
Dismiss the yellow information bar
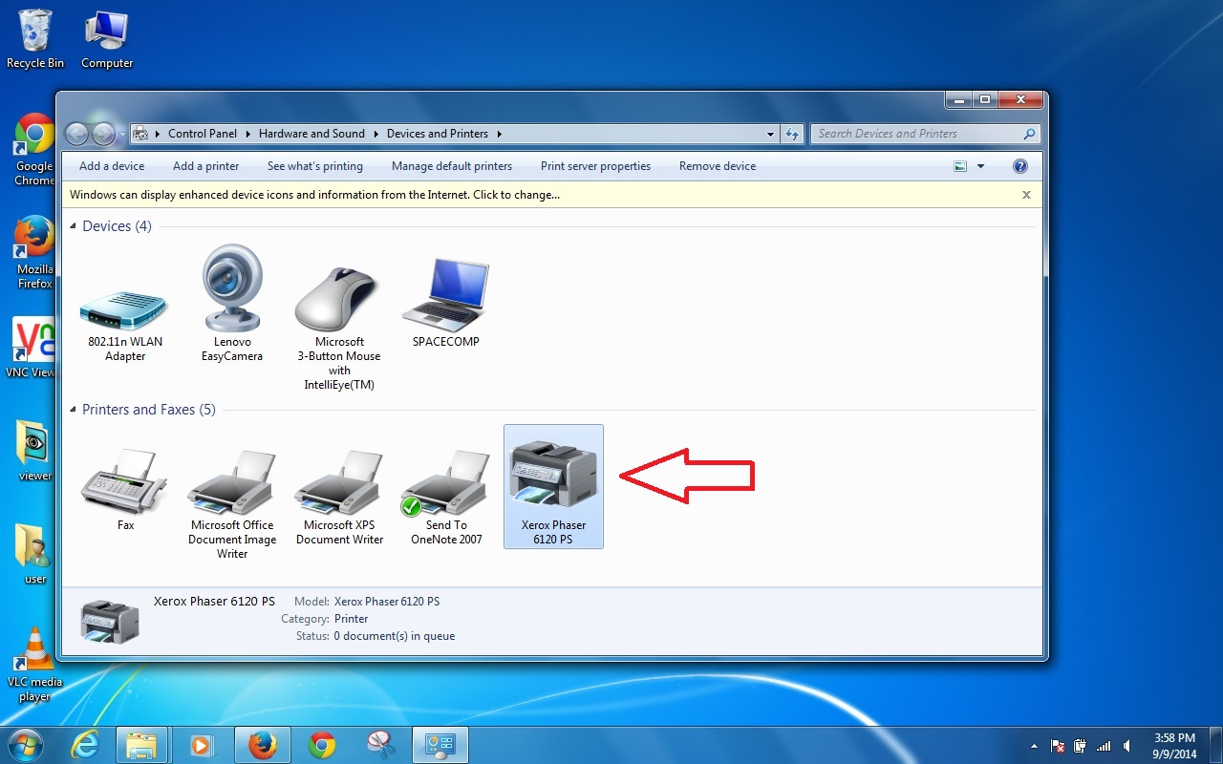tap(1026, 195)
